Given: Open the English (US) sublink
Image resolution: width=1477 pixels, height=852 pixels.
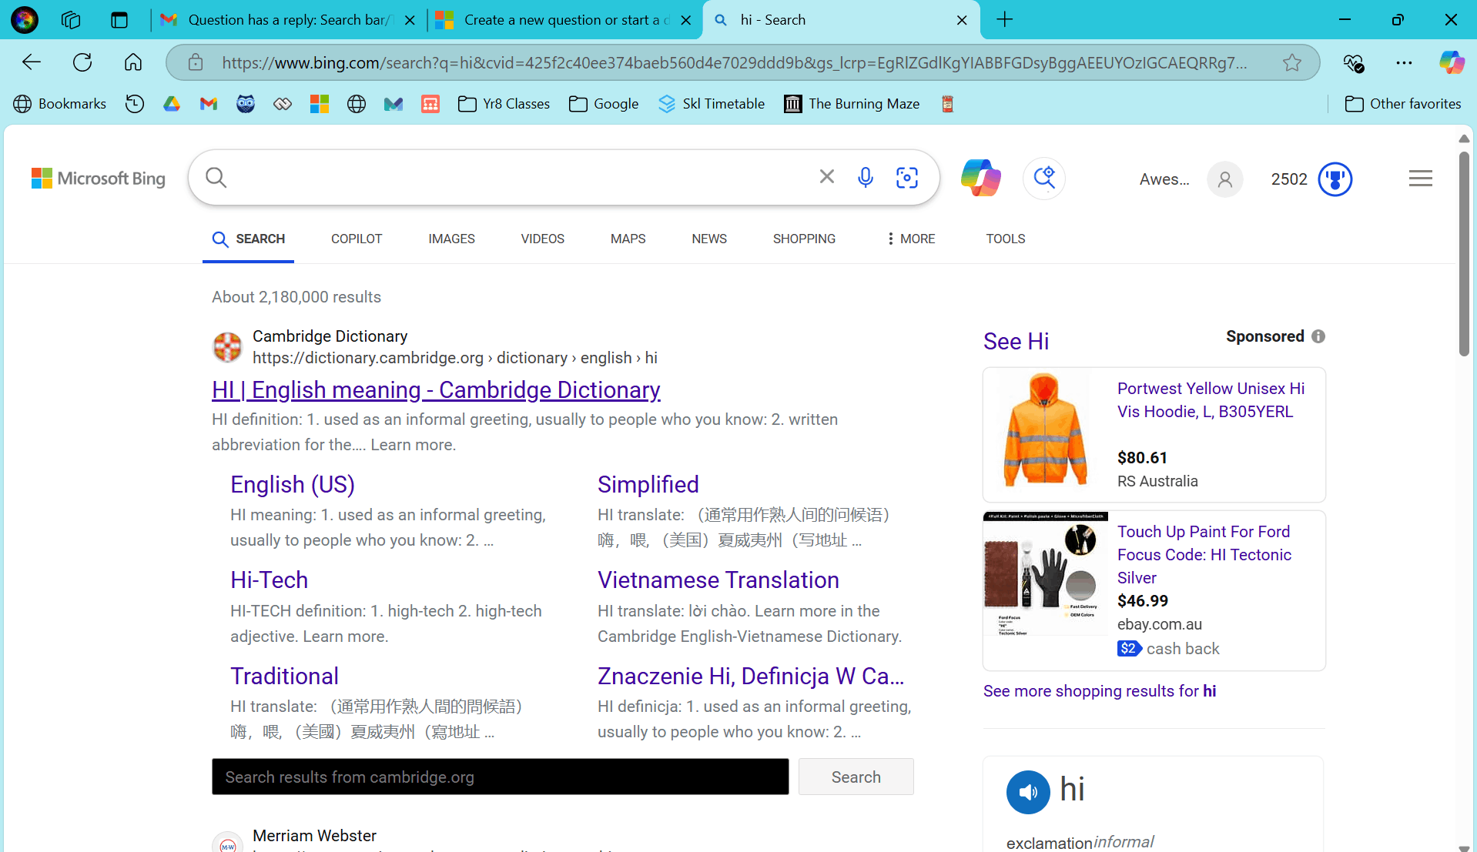Looking at the screenshot, I should coord(293,485).
